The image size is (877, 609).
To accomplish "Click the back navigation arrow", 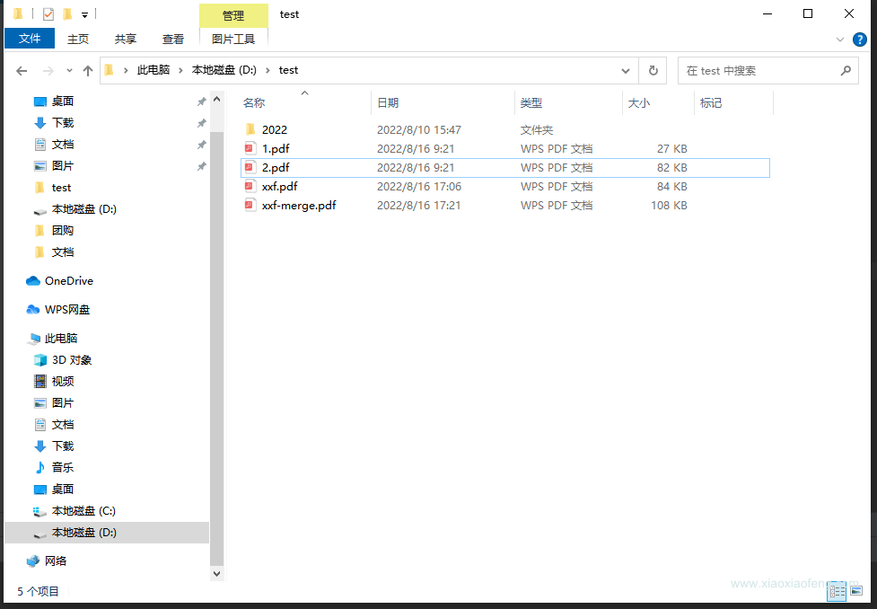I will (22, 71).
